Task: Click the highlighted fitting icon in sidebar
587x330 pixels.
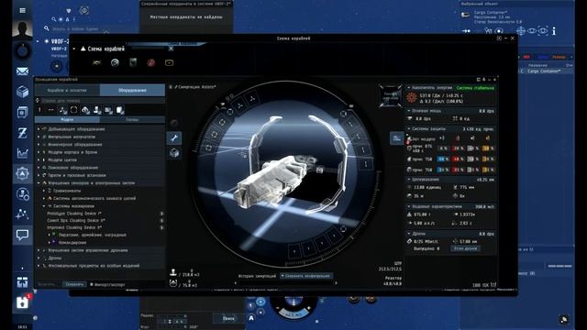Action: [x=22, y=173]
